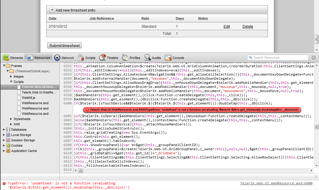Click the magnifier icon in search box
Viewport: 319px width, 190px height.
(x=251, y=58)
